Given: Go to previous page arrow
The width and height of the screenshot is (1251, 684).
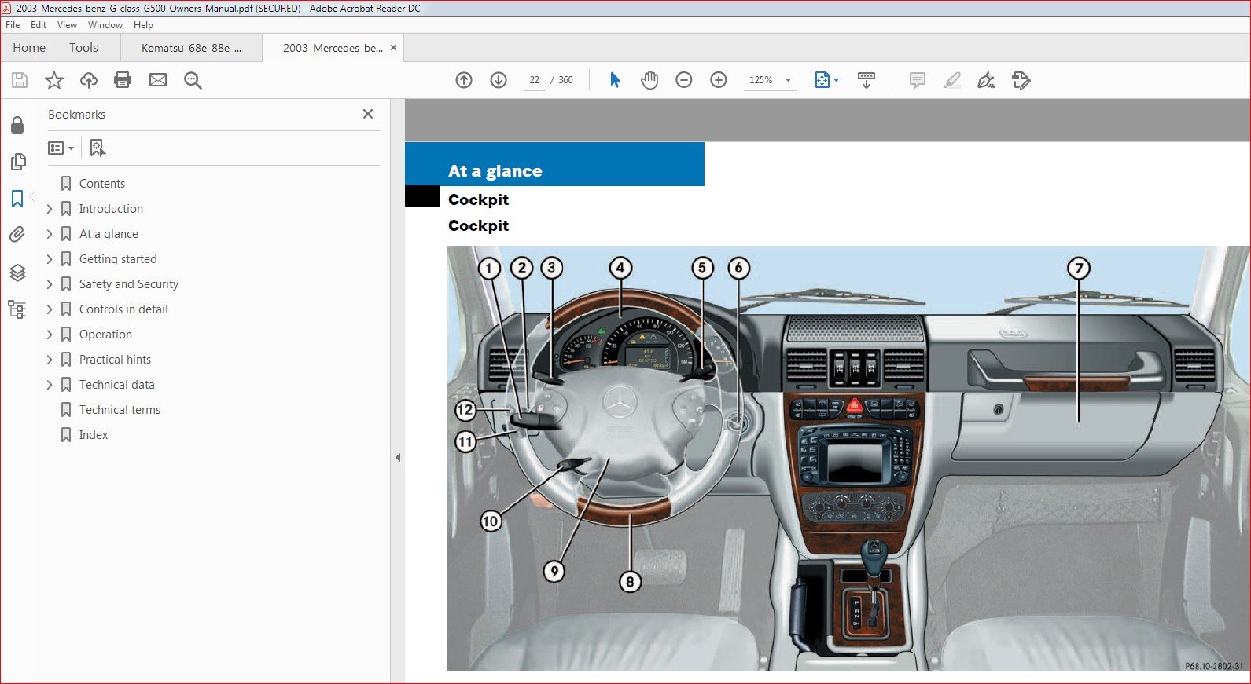Looking at the screenshot, I should coord(464,80).
